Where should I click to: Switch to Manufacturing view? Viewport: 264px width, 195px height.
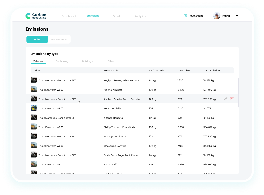coord(59,39)
